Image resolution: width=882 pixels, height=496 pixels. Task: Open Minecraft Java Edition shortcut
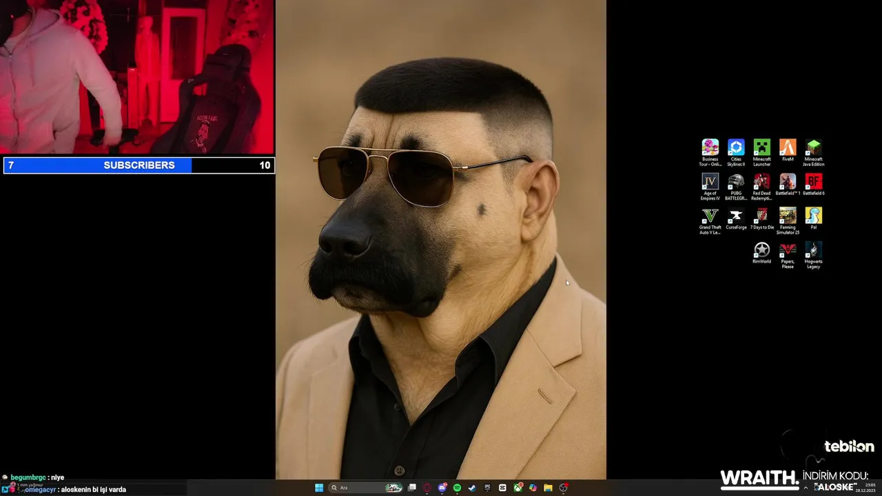[813, 153]
